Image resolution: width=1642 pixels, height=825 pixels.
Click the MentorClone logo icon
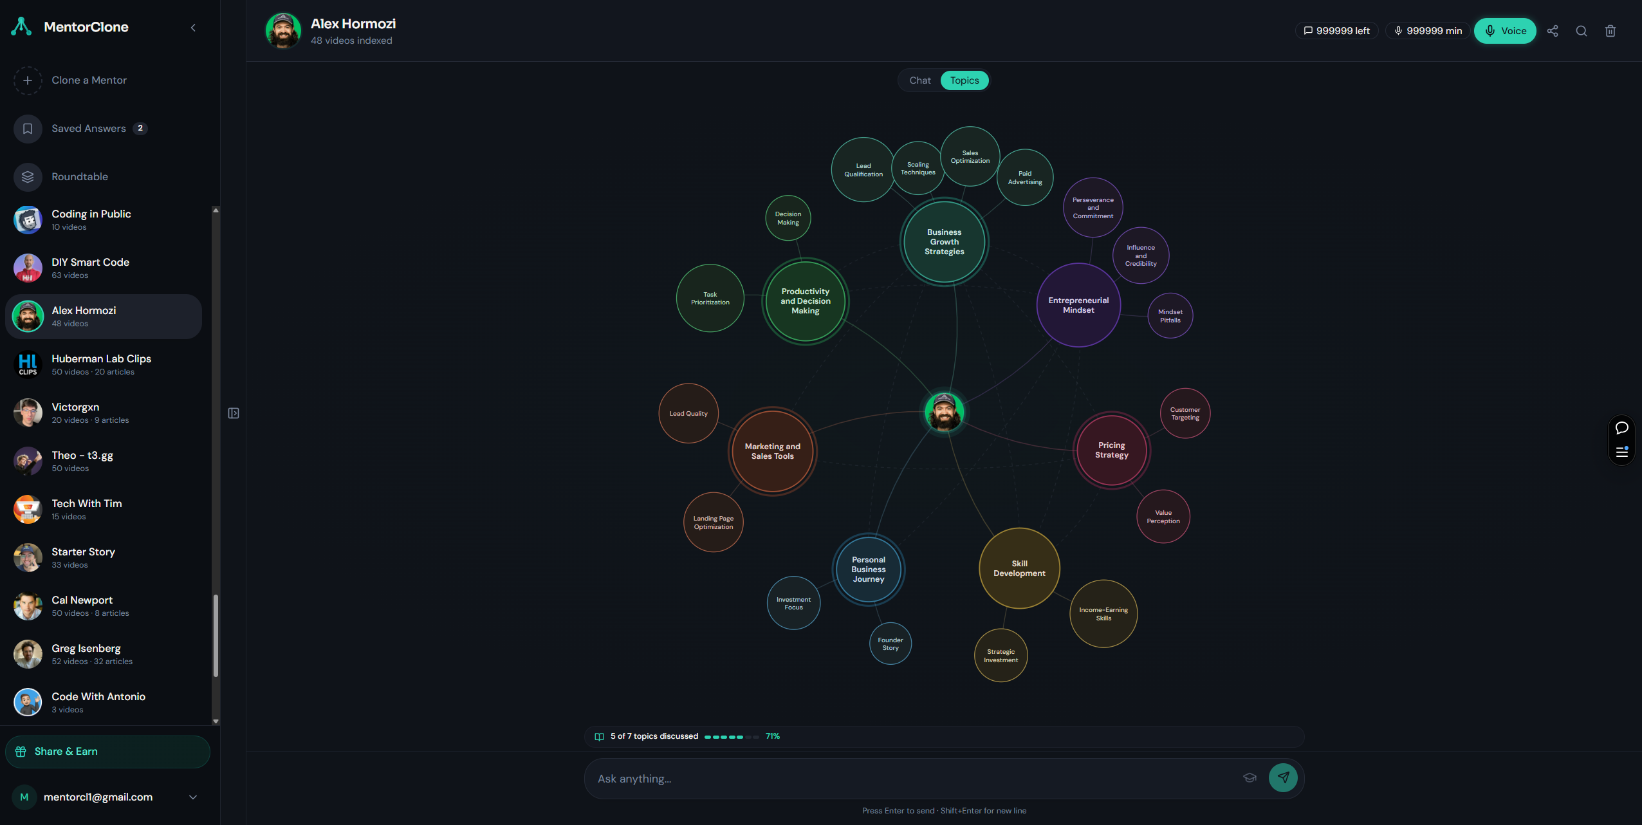click(21, 26)
